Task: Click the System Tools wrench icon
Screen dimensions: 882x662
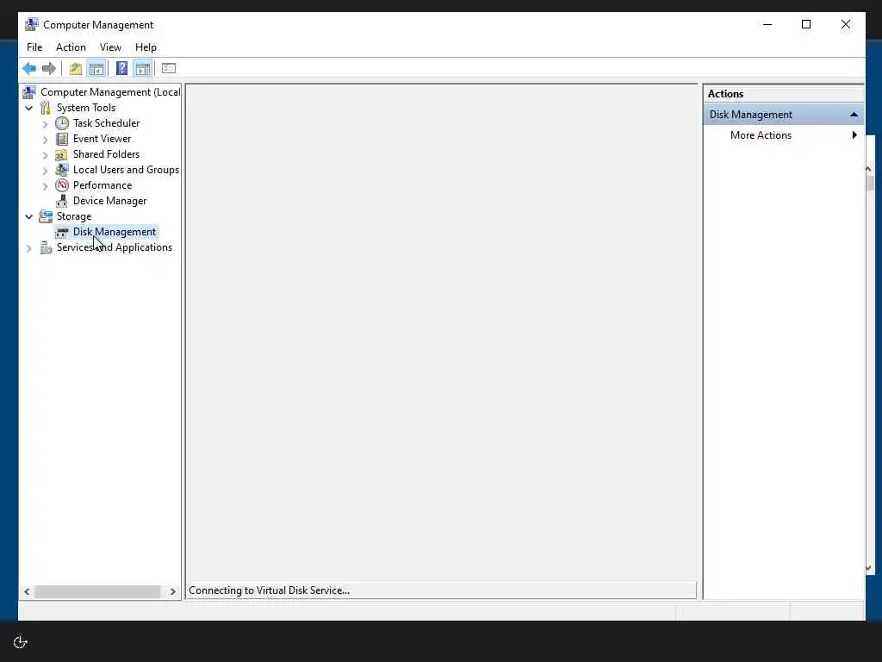Action: point(46,108)
